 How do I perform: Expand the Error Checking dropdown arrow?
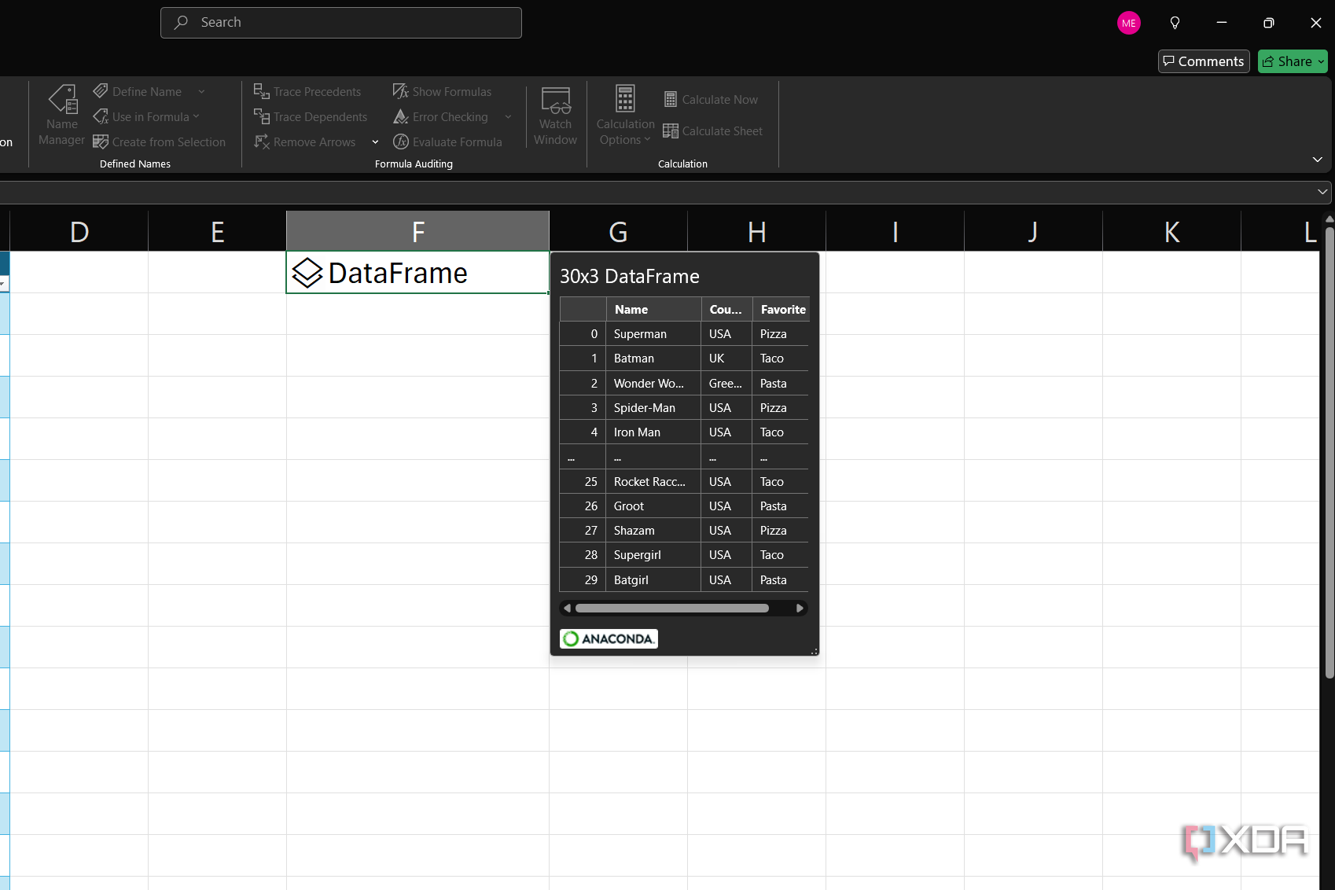pos(509,116)
